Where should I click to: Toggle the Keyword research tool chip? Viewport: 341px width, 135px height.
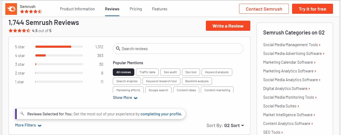[161, 81]
